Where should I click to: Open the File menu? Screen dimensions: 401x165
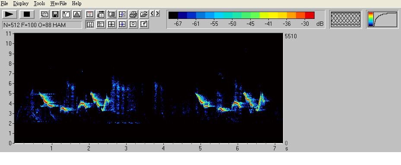pos(4,3)
